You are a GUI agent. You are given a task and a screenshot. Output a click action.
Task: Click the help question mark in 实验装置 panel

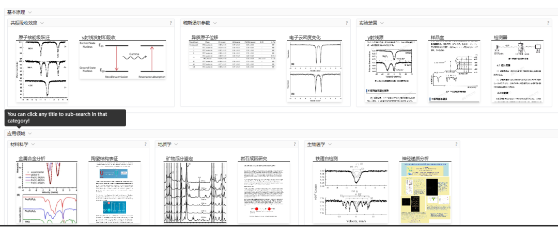coord(548,23)
